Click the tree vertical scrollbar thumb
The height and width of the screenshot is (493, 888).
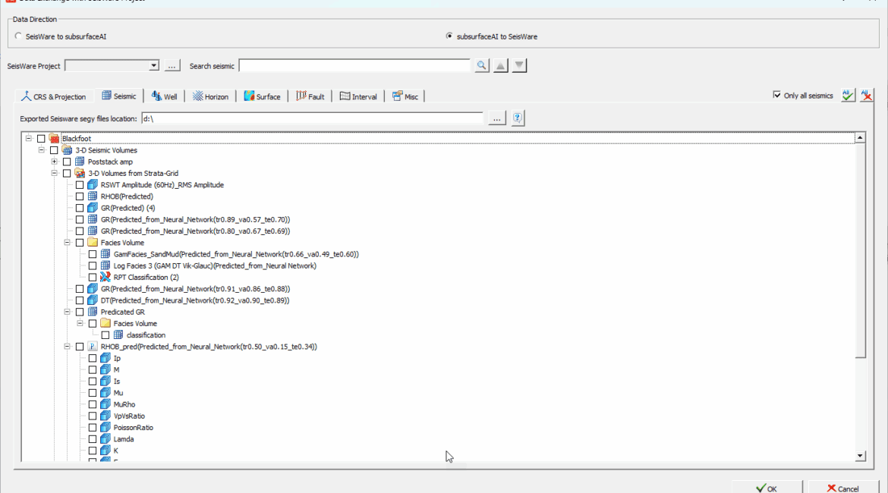(x=860, y=251)
